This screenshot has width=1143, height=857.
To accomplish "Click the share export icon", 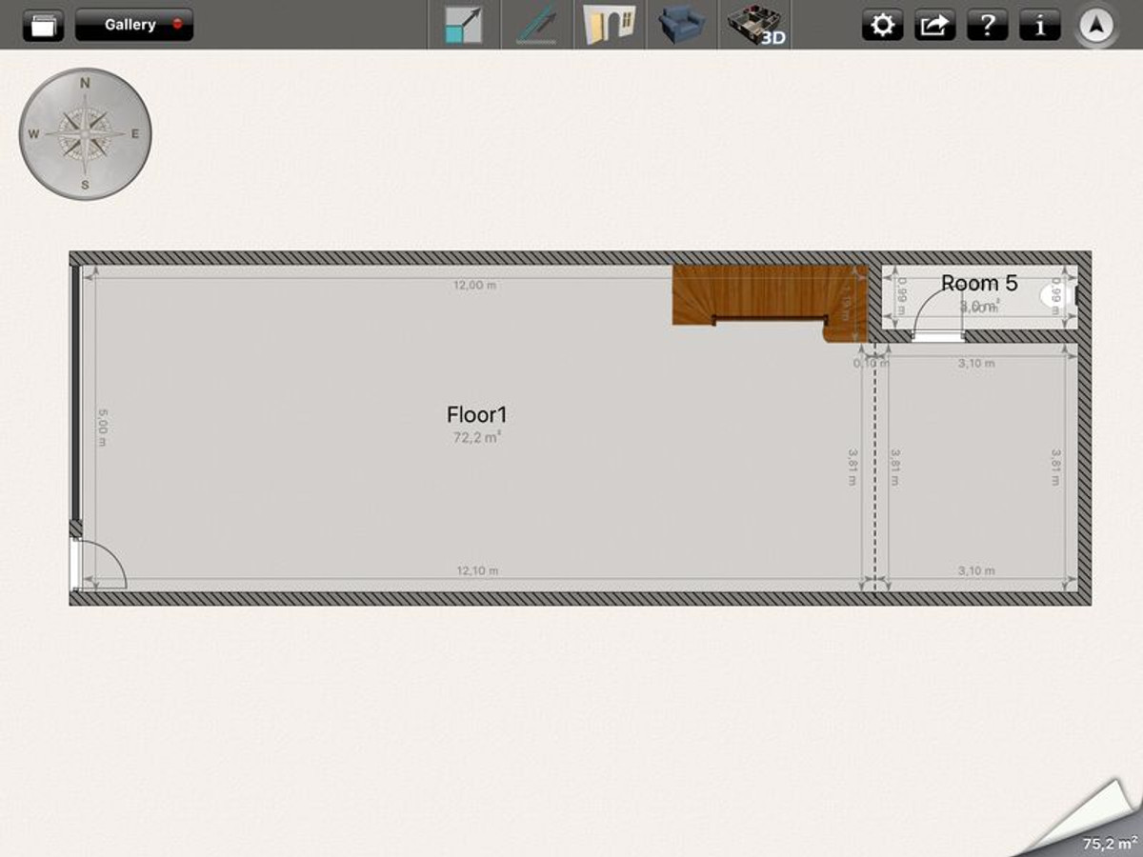I will 935,26.
